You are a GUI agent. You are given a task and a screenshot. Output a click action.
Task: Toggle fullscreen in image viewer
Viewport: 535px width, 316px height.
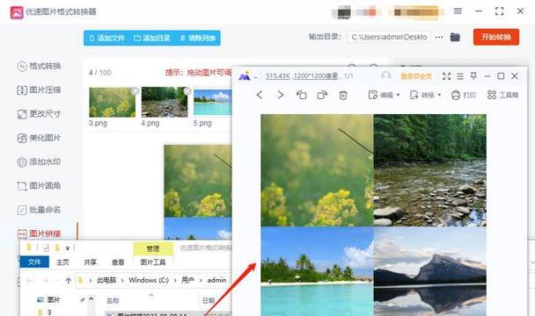coord(446,76)
